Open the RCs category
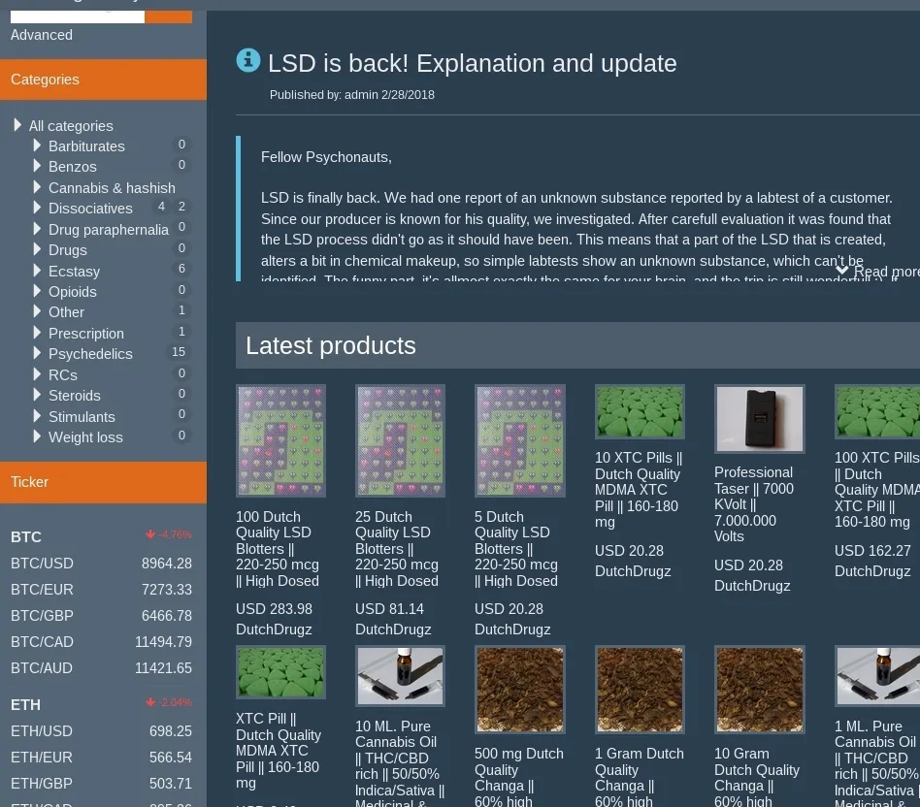 (x=63, y=374)
